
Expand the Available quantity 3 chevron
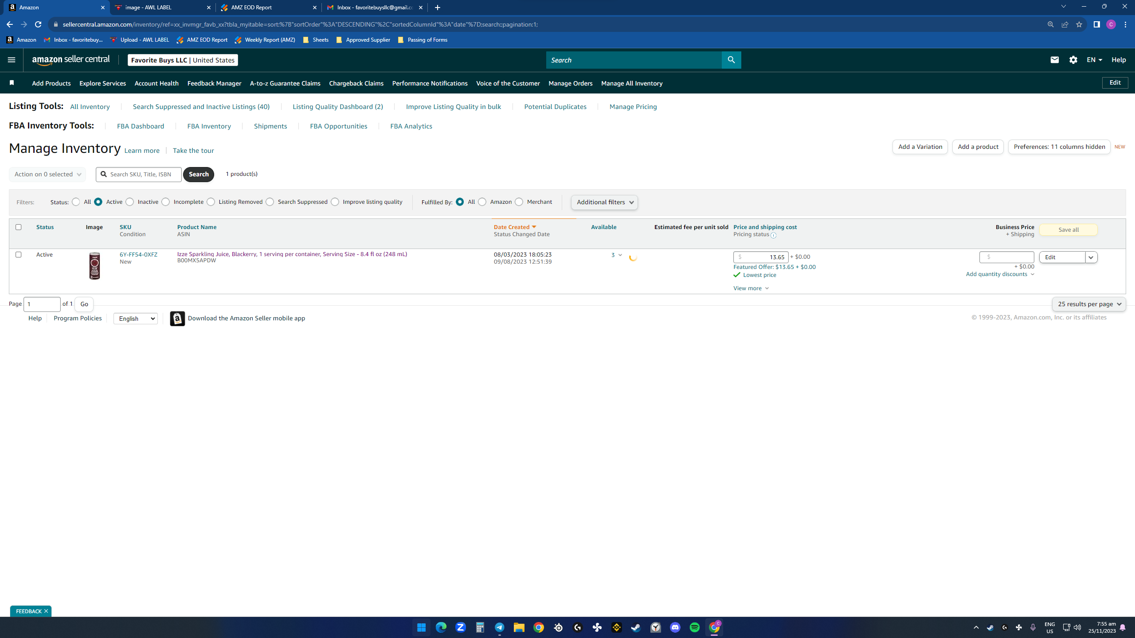pos(620,255)
